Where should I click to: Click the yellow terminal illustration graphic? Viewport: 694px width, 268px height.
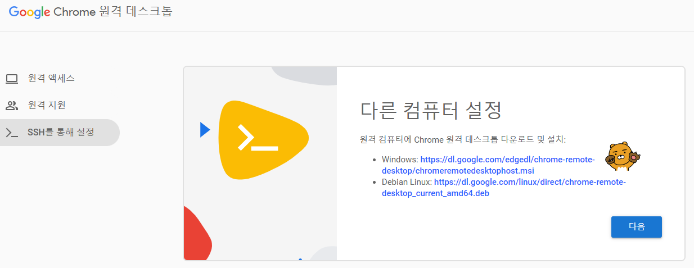click(263, 139)
